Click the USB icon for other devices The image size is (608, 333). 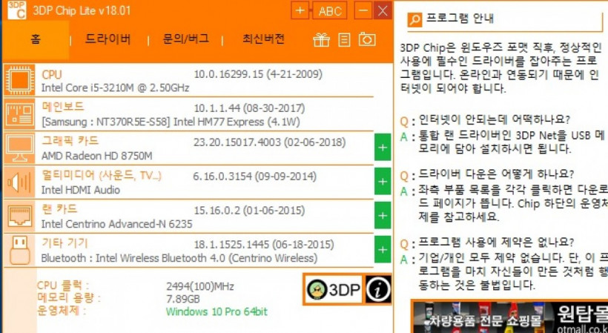[19, 251]
